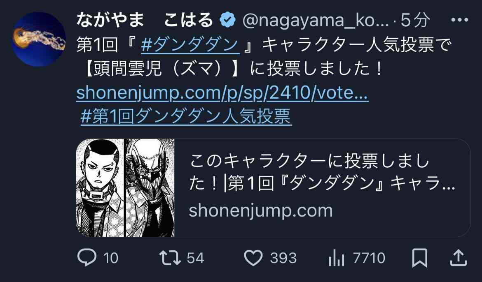Image resolution: width=482 pixels, height=282 pixels.
Task: Retweet this post via the arrows icon
Action: 170,258
